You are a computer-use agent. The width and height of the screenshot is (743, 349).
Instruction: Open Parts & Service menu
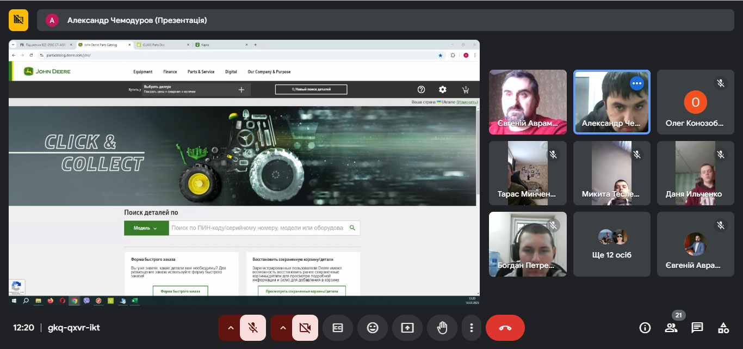201,72
